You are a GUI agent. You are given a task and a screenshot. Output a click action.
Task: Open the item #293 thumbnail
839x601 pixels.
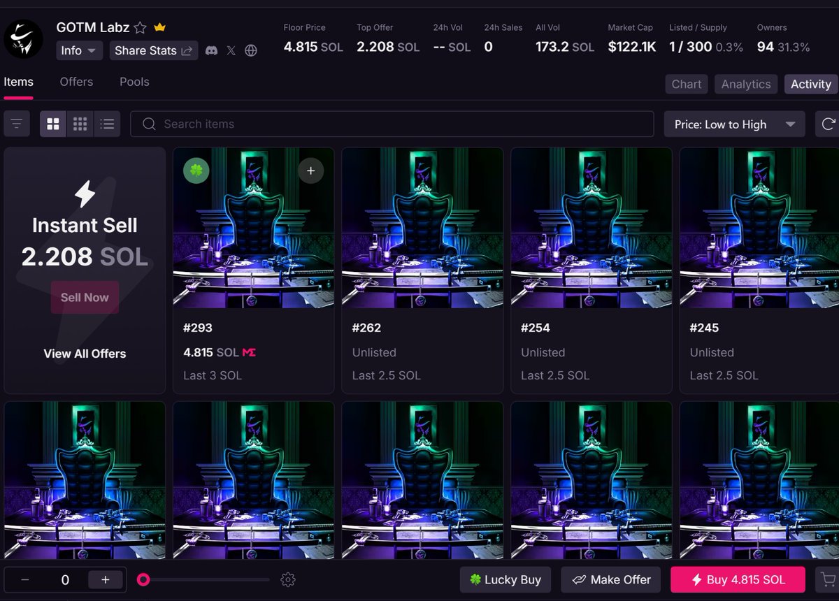[254, 228]
